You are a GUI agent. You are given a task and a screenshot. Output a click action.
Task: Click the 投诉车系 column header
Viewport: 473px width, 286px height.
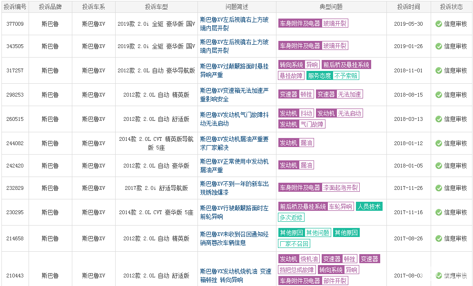click(94, 7)
